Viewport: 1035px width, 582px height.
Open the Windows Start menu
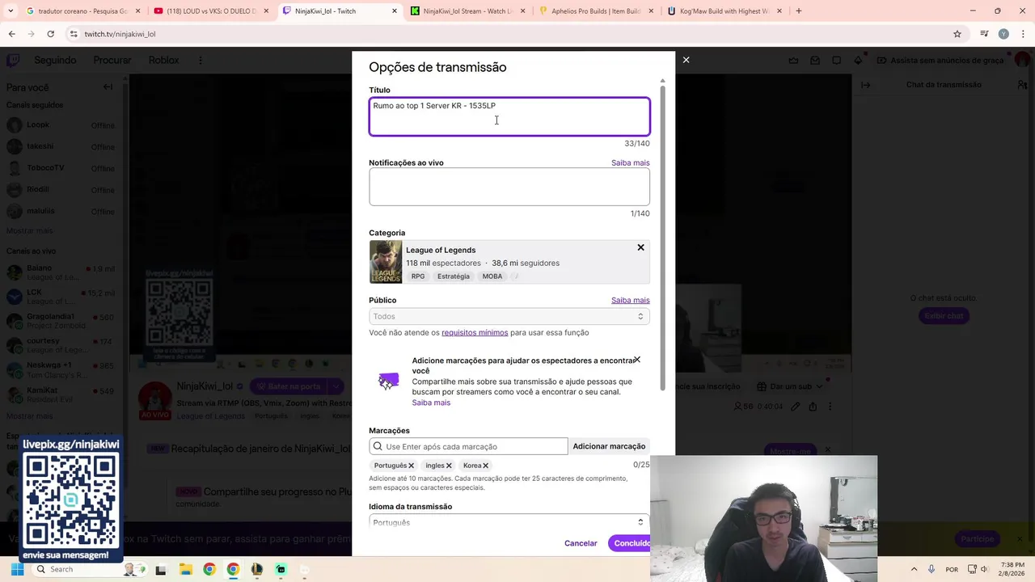[17, 569]
